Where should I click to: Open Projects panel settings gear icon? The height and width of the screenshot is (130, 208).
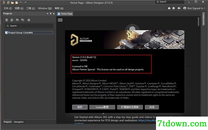[x=29, y=20]
